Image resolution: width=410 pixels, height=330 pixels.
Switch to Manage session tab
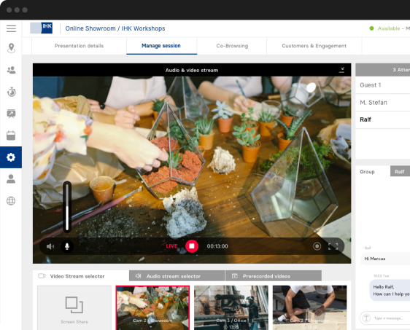[161, 46]
